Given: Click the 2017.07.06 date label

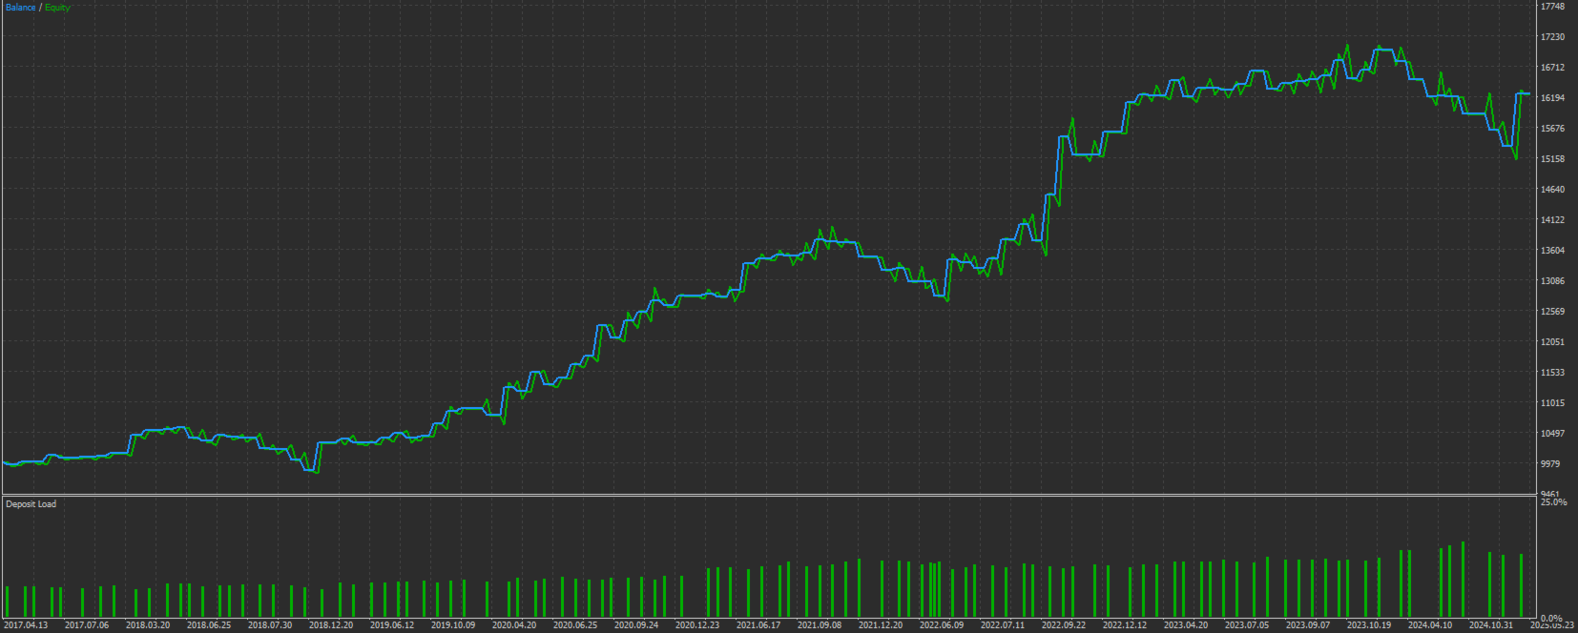Looking at the screenshot, I should click(87, 625).
